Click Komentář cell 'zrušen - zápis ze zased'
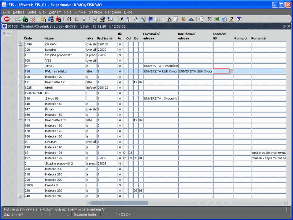 click(x=269, y=158)
